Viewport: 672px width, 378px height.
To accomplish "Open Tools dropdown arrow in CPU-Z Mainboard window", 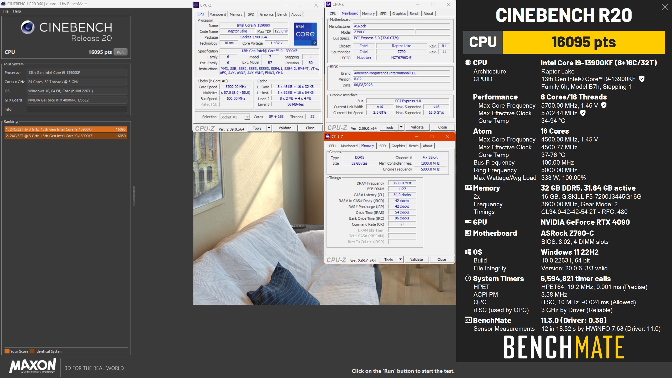I will coord(401,127).
